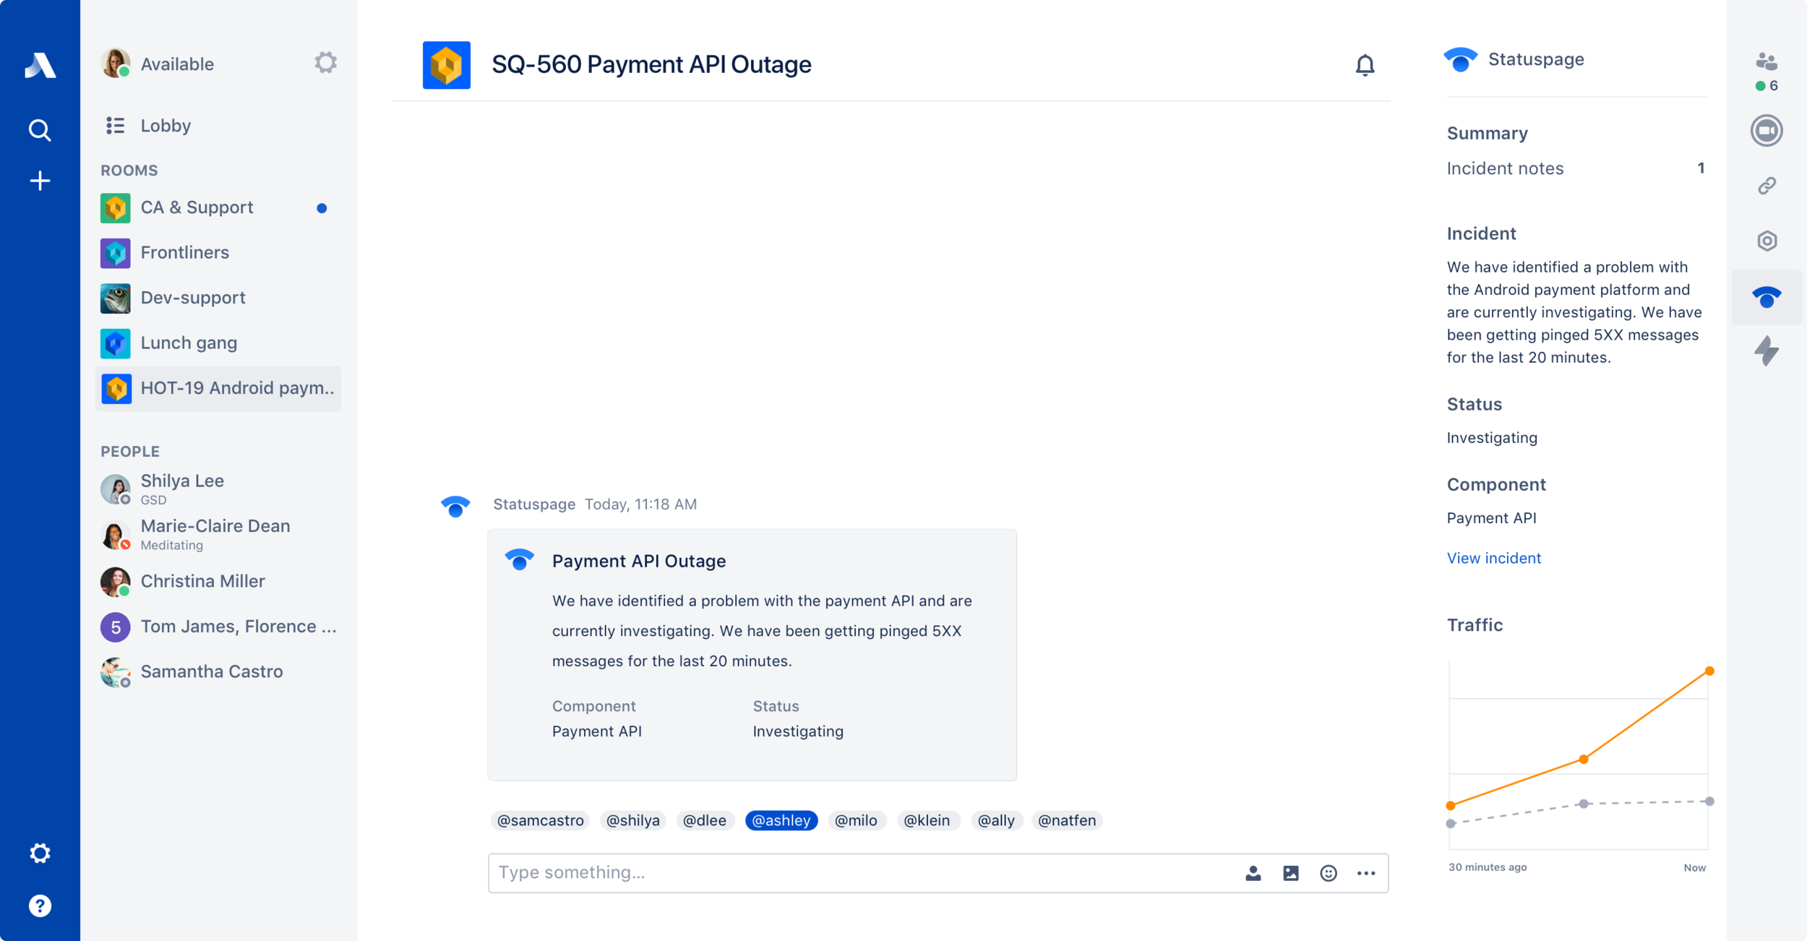Click the search icon in left sidebar
This screenshot has width=1807, height=941.
[x=40, y=130]
